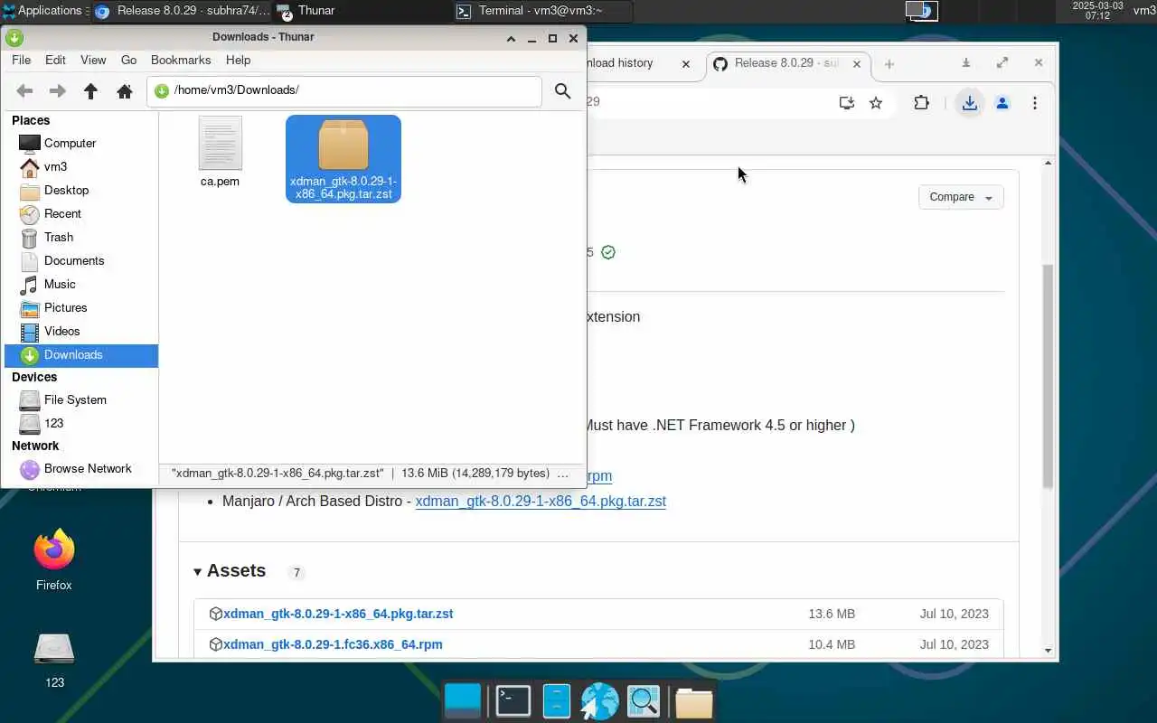
Task: Open the Compare dropdown on GitHub
Action: pos(961,197)
